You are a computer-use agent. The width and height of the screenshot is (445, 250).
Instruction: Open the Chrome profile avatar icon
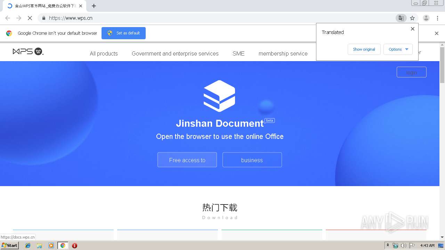(426, 18)
